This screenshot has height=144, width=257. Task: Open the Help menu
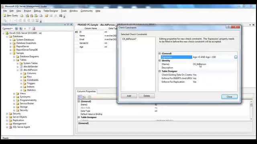pos(98,11)
